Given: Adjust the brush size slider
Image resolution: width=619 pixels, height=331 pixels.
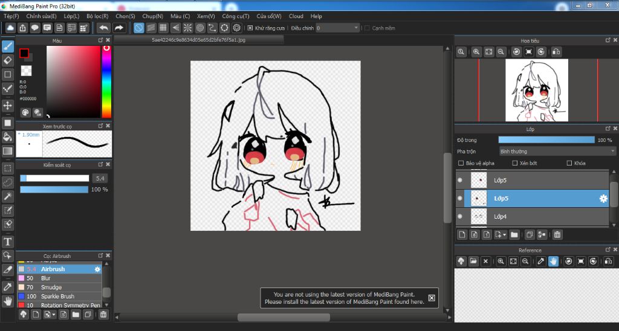Looking at the screenshot, I should coord(54,178).
